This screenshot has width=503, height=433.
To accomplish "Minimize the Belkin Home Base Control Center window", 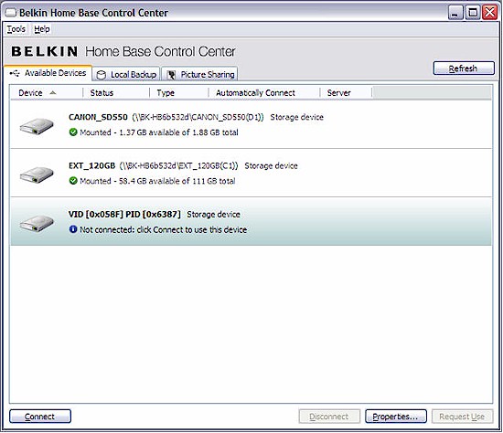I will 455,13.
